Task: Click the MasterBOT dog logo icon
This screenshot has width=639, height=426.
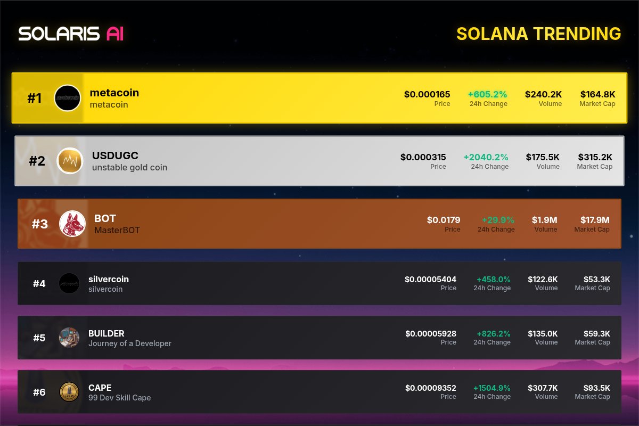Action: 72,224
